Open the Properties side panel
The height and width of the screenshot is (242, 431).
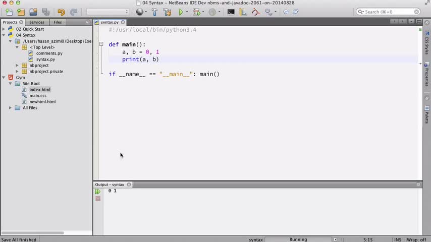(x=427, y=74)
